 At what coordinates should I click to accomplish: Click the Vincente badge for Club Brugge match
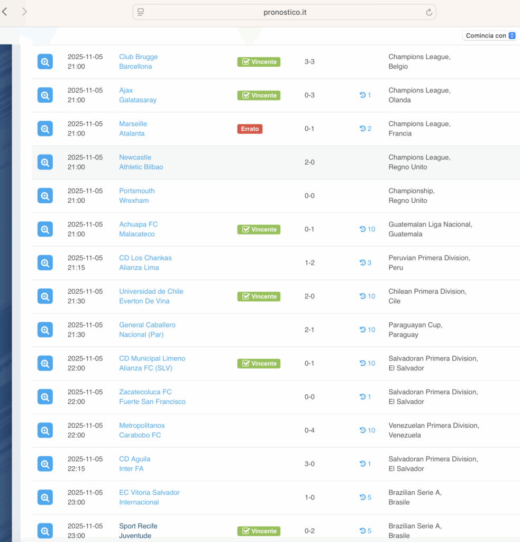(259, 62)
